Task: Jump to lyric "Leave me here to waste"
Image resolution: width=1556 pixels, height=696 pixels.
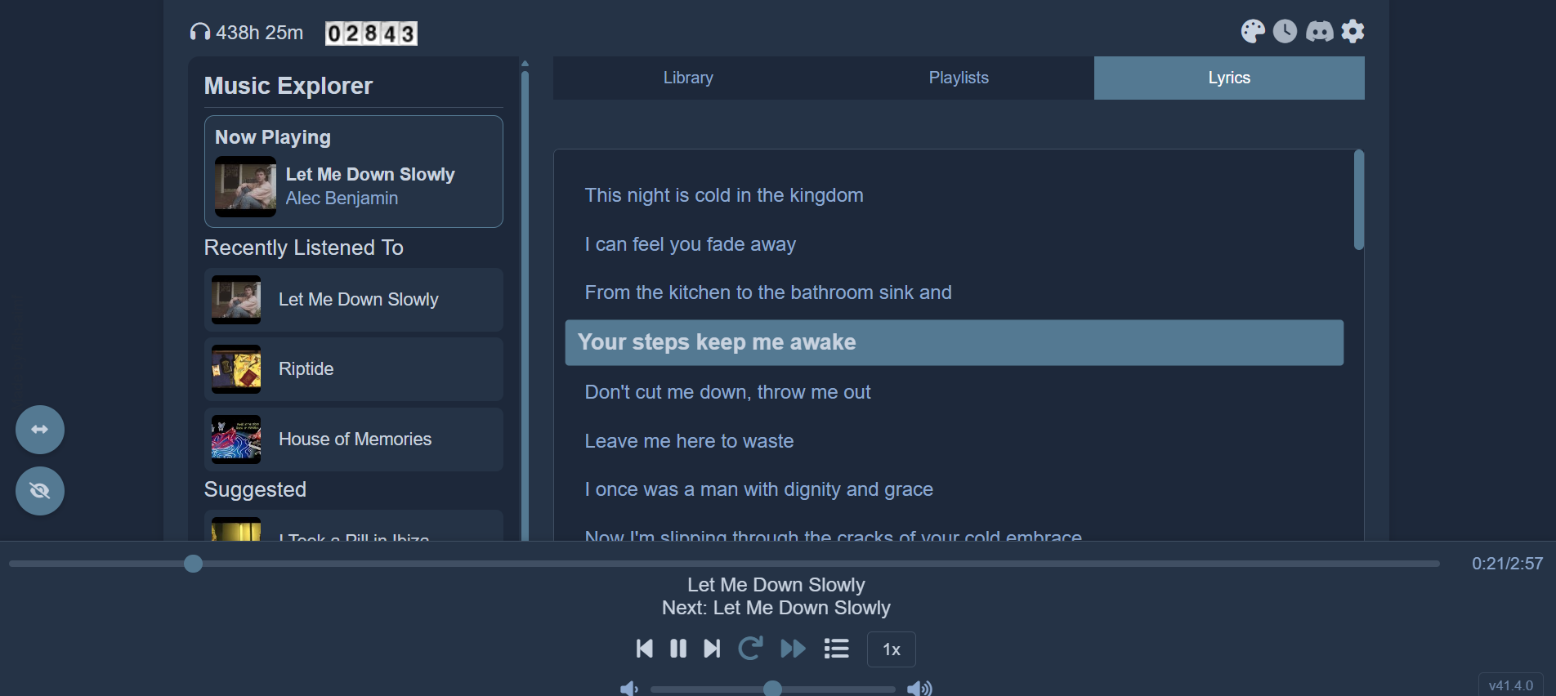Action: pos(689,441)
